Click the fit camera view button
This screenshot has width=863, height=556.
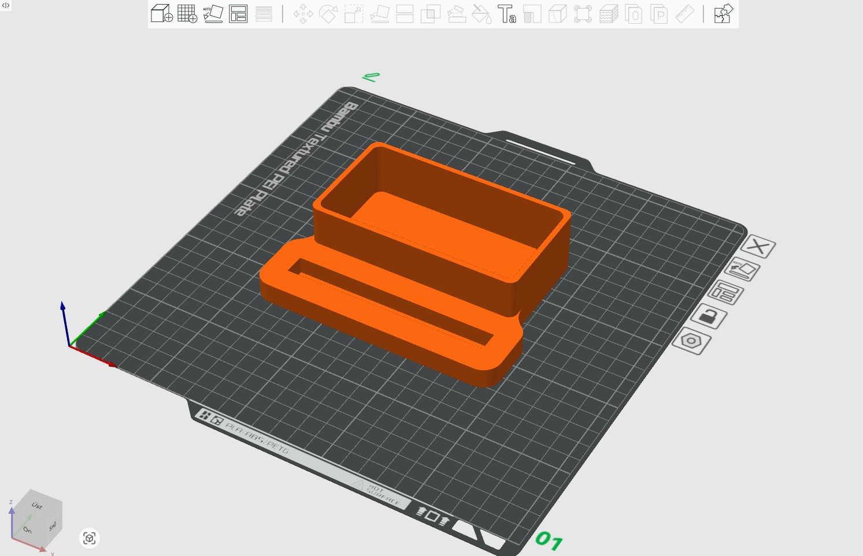[x=89, y=538]
